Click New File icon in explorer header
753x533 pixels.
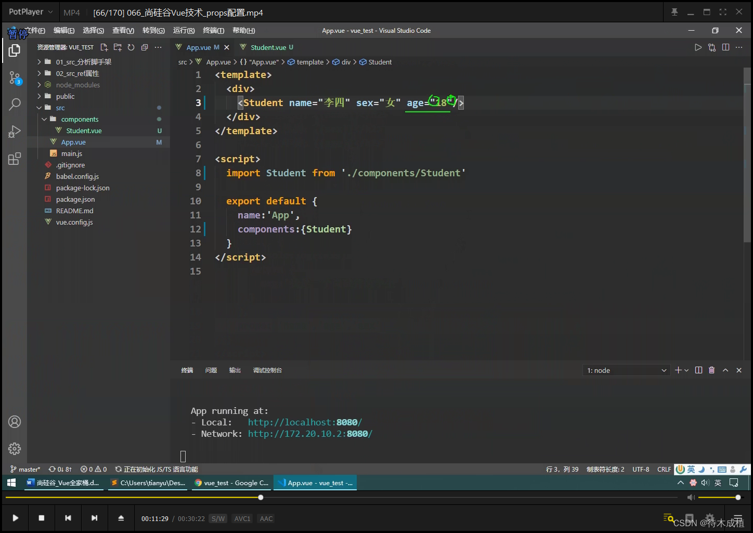tap(104, 47)
